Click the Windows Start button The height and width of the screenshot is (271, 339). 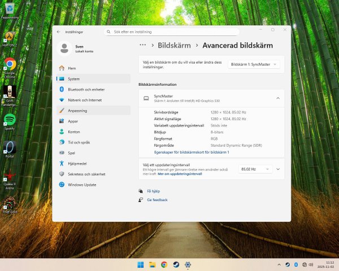[140, 264]
